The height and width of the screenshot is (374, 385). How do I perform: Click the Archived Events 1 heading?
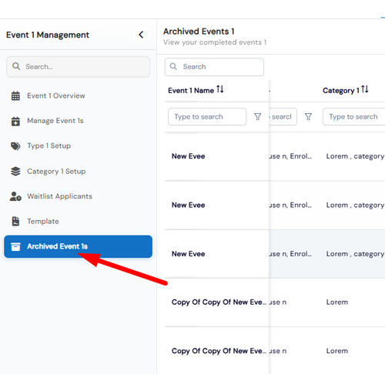point(199,32)
